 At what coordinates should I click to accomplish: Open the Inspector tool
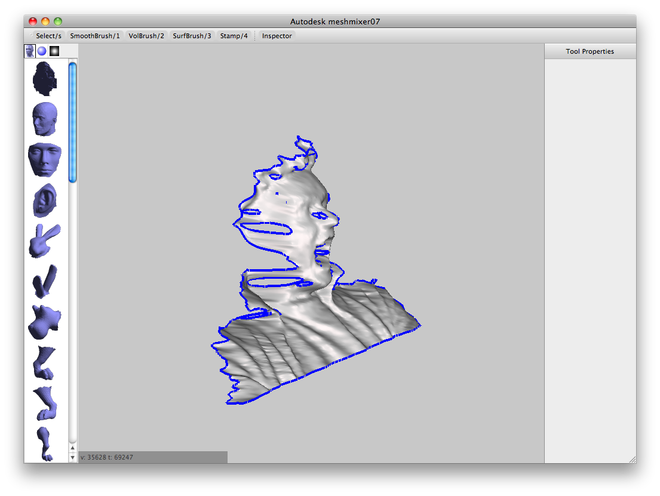pos(277,36)
